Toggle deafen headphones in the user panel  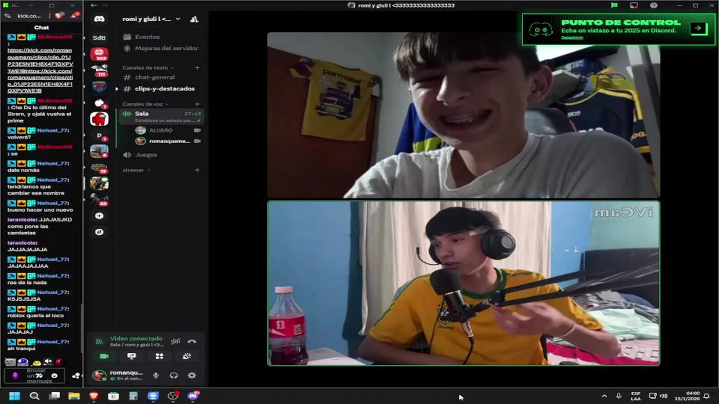click(174, 376)
